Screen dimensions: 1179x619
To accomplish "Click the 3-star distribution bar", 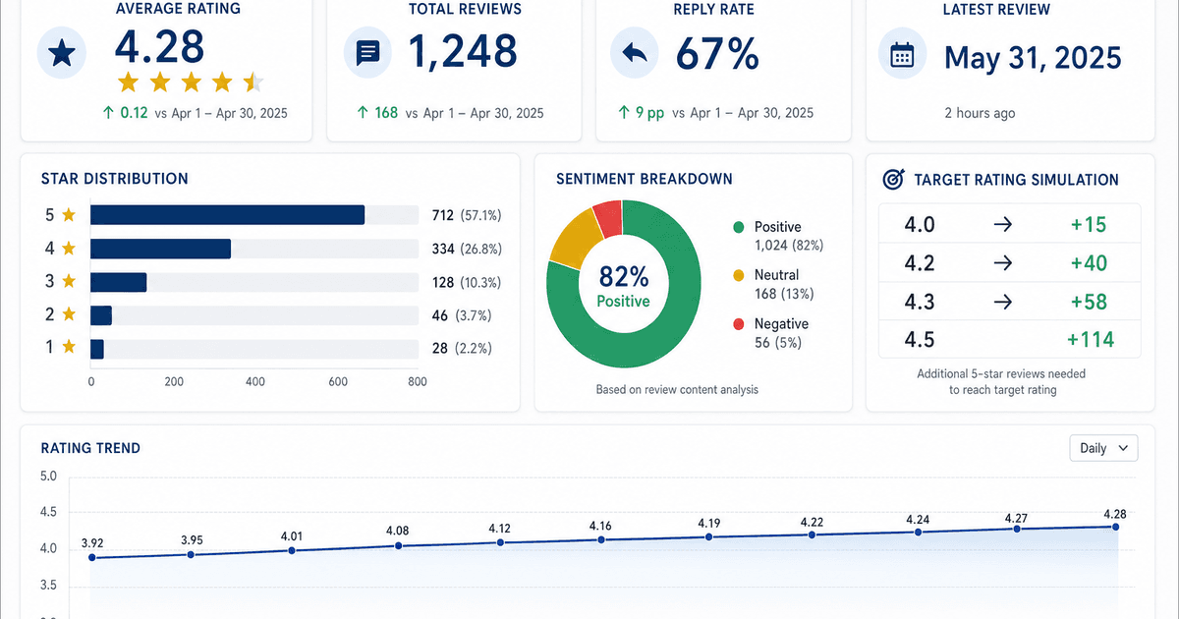I will click(118, 282).
